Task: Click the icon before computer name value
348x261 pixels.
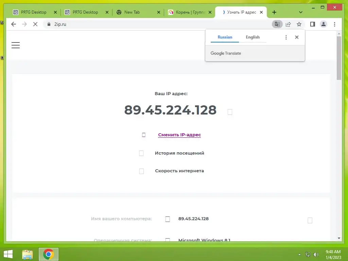Action: click(x=168, y=219)
